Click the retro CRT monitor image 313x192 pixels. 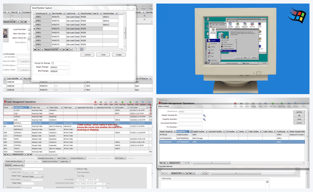point(235,50)
